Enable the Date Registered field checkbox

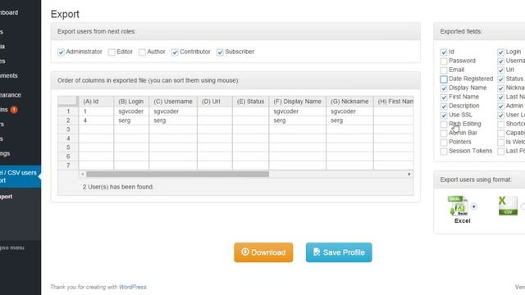pos(444,79)
